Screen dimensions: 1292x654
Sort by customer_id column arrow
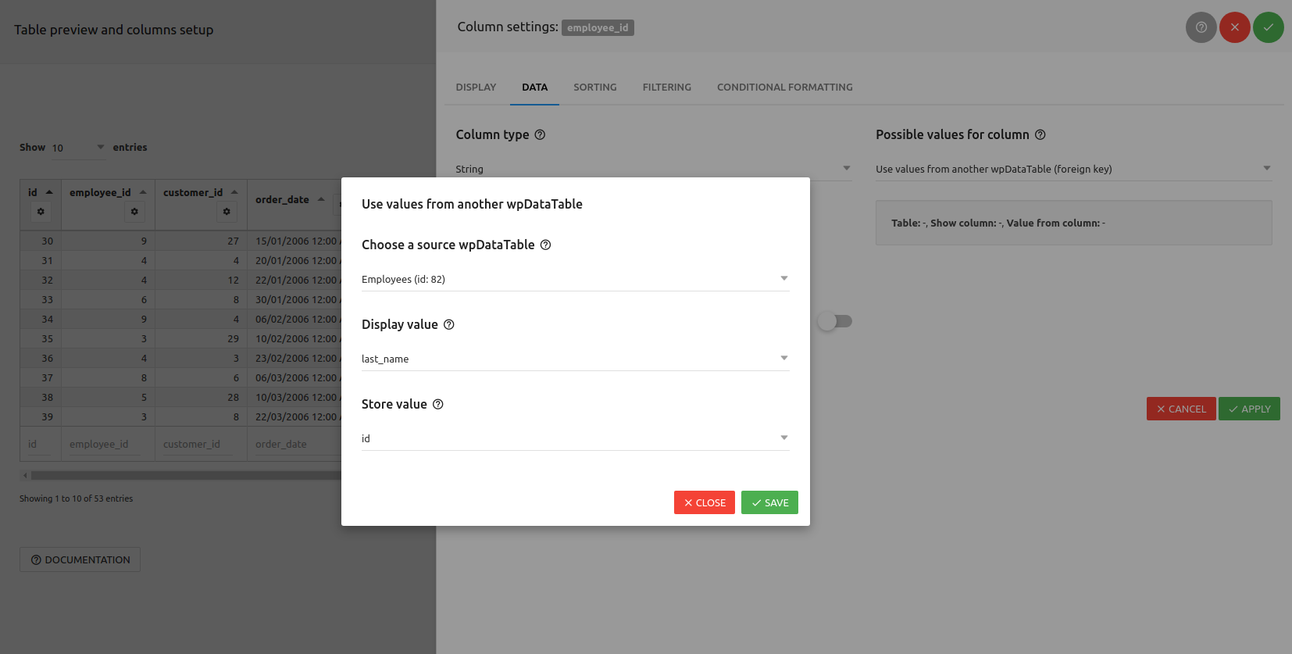234,192
